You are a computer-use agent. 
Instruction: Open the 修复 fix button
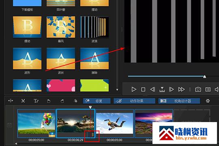click(97, 101)
